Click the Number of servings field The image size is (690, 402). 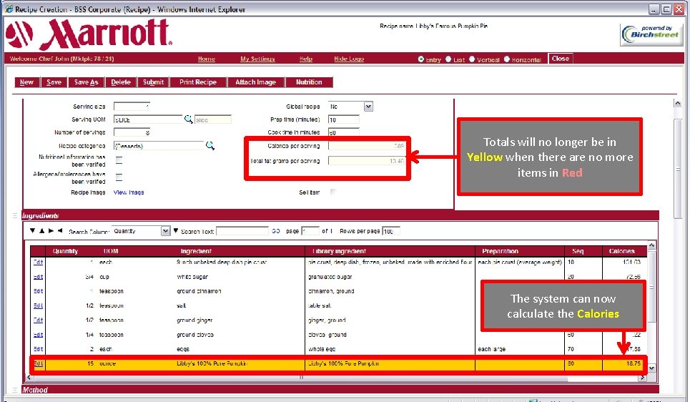(132, 132)
